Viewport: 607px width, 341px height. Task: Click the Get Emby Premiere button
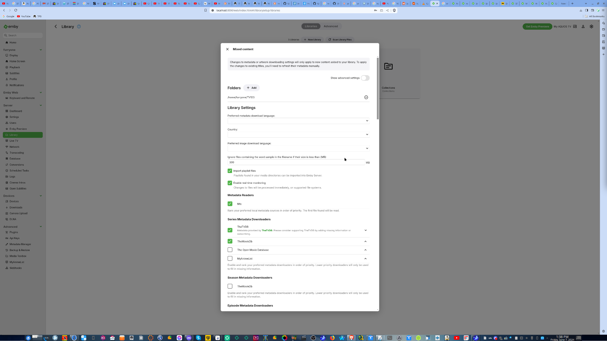click(537, 27)
